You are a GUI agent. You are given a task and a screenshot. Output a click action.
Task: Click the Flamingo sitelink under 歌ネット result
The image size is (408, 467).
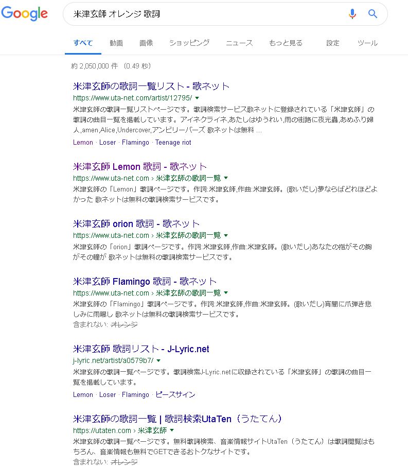(x=135, y=142)
